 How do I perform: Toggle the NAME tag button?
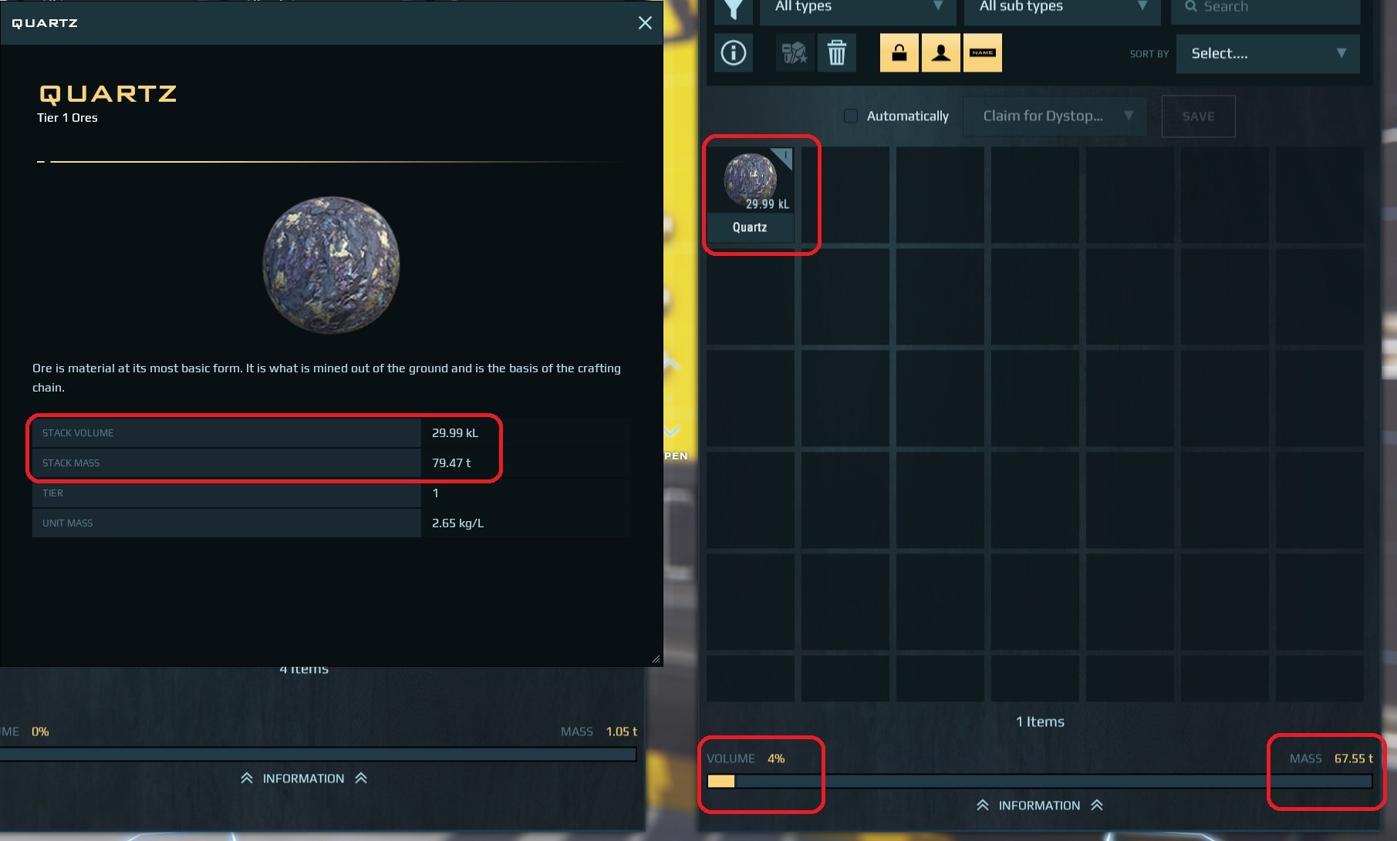(x=983, y=53)
